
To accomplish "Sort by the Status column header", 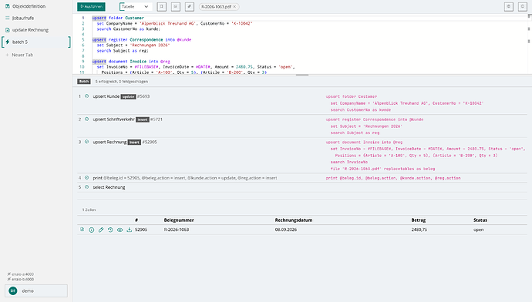I will pos(480,220).
